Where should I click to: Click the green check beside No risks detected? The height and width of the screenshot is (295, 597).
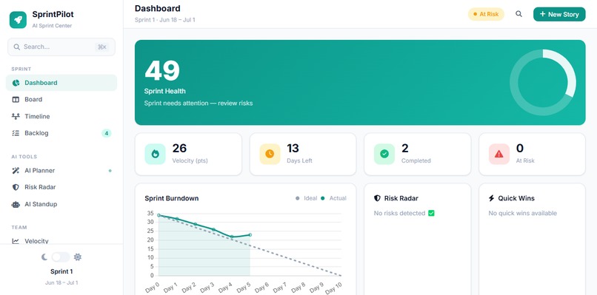click(x=431, y=213)
